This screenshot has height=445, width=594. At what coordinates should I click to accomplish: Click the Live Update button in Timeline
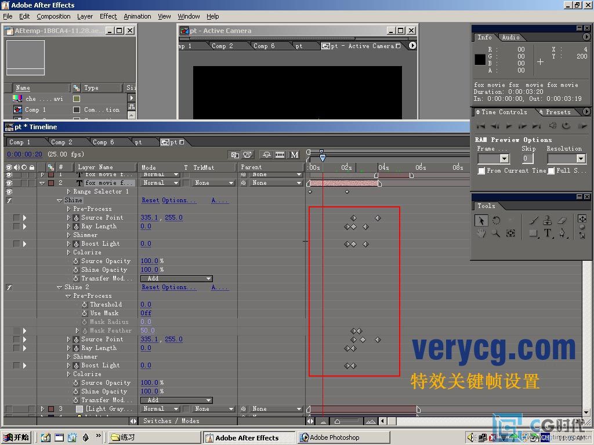pos(235,155)
